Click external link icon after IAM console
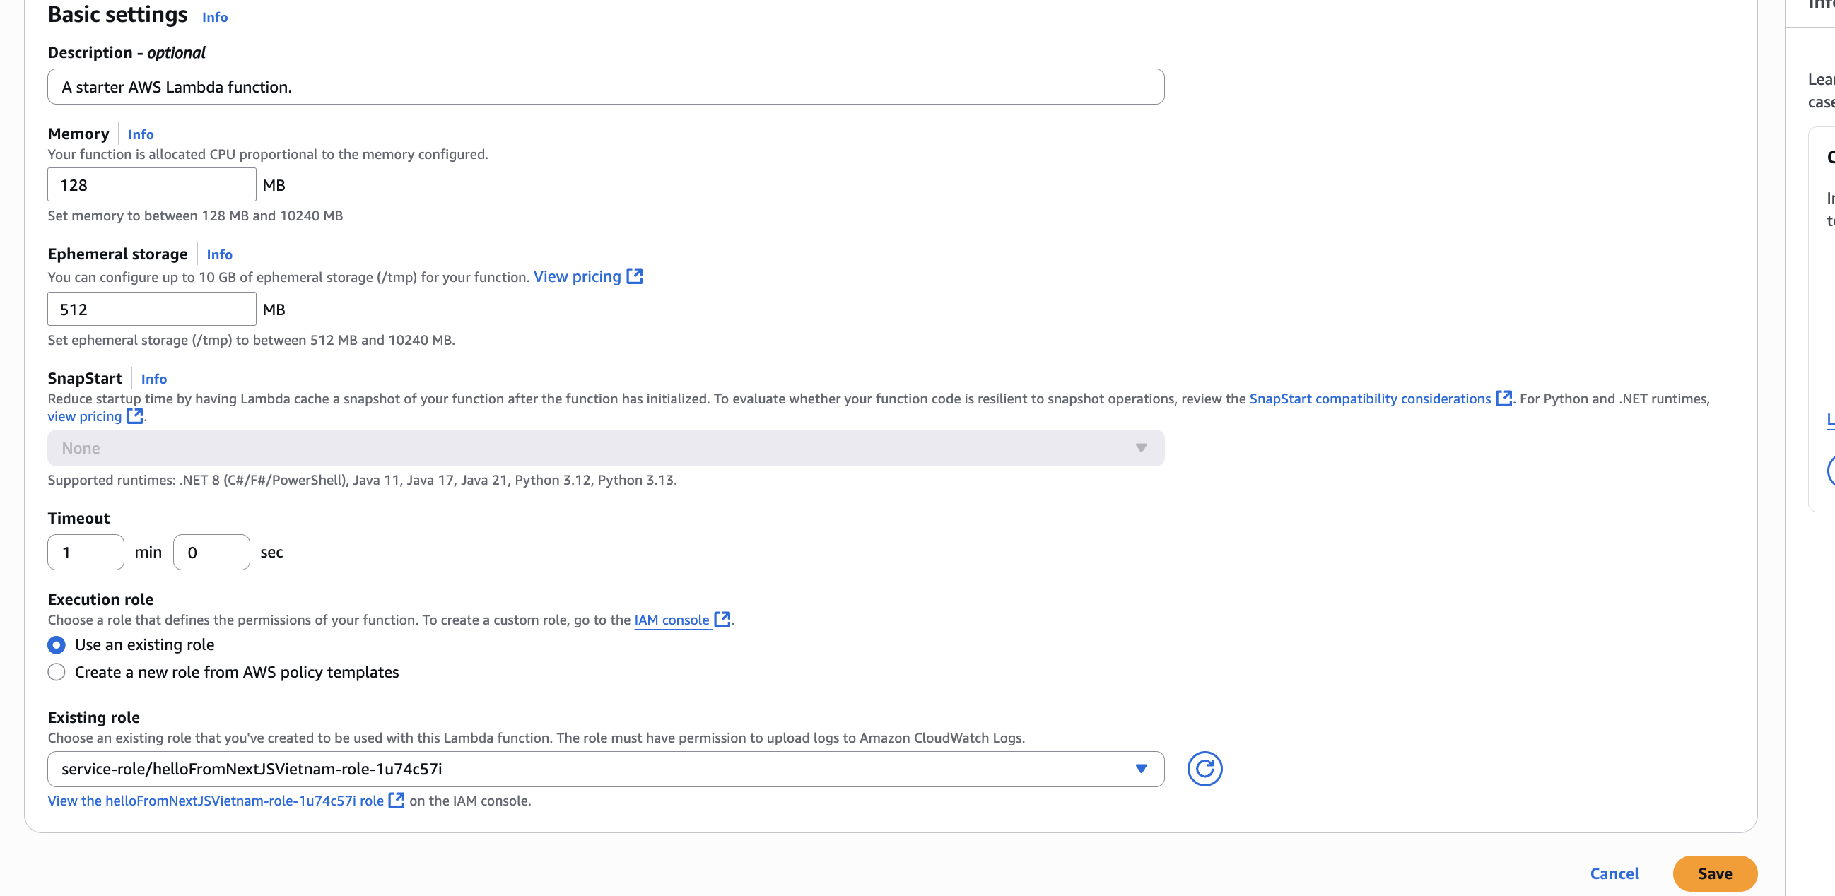1835x896 pixels. pyautogui.click(x=722, y=619)
